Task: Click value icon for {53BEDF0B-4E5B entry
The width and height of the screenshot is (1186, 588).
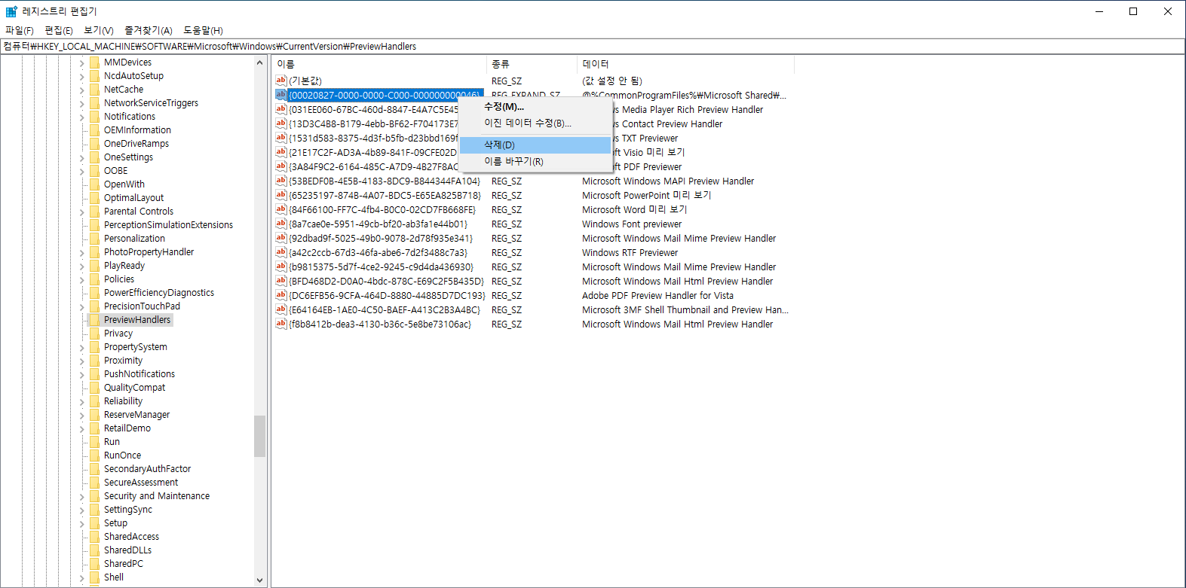Action: 281,181
